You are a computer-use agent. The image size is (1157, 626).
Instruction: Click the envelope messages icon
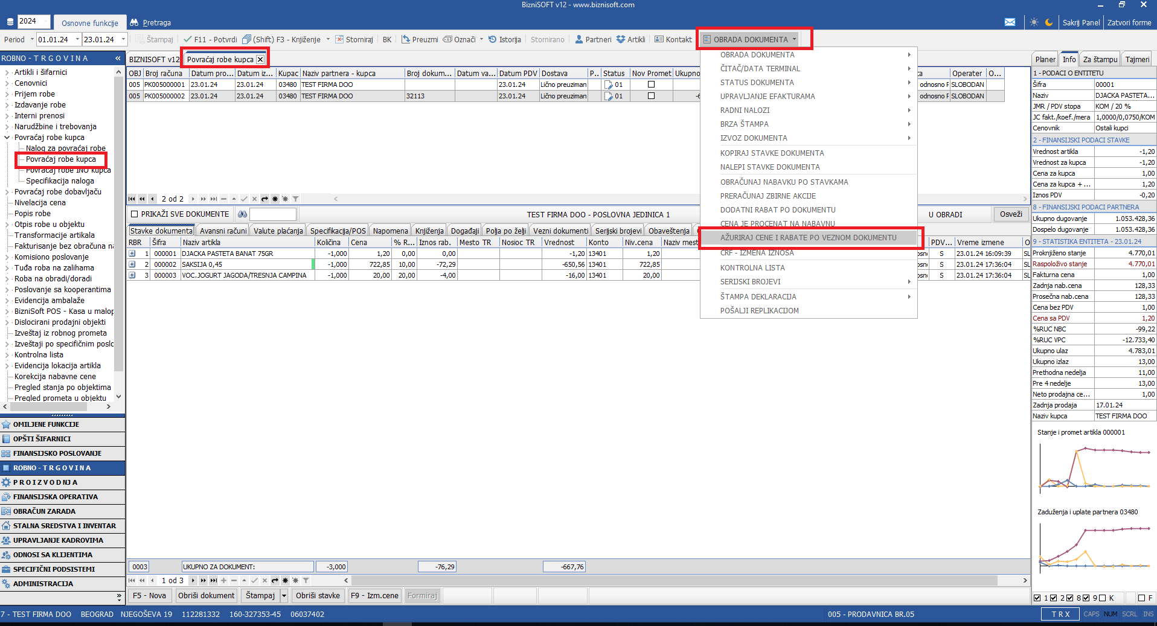pos(1010,22)
